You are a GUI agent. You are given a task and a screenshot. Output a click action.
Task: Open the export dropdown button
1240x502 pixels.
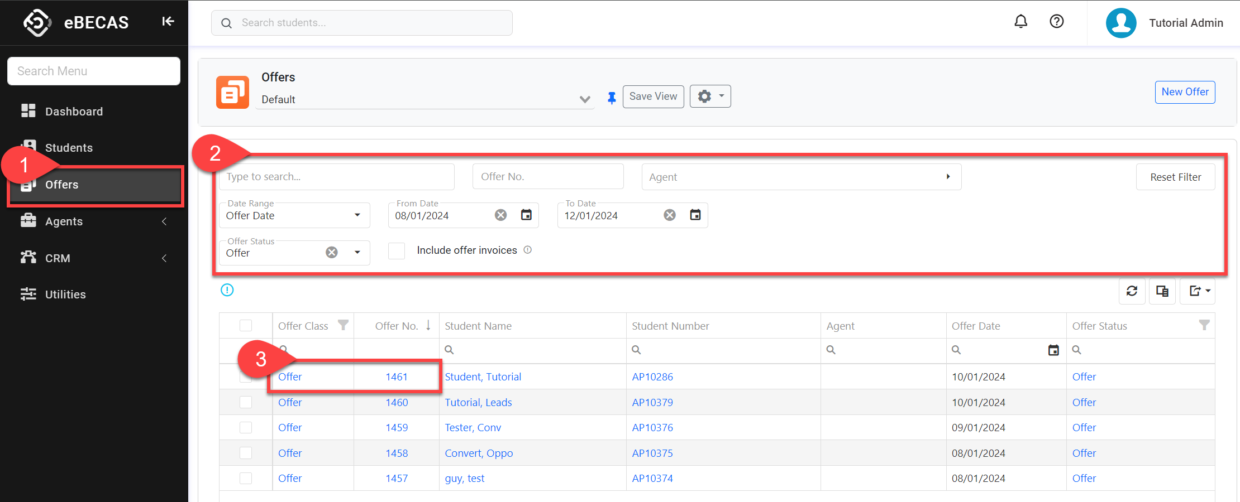tap(1197, 291)
